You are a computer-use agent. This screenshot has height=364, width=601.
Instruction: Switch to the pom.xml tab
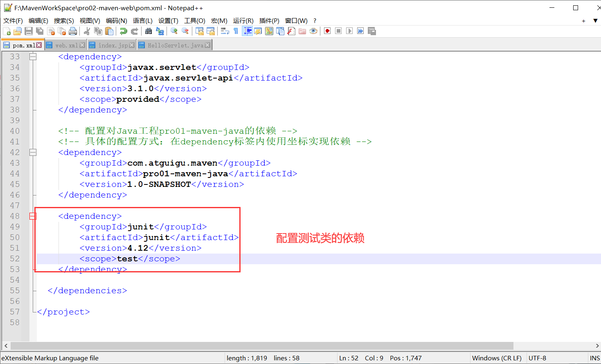coord(24,45)
